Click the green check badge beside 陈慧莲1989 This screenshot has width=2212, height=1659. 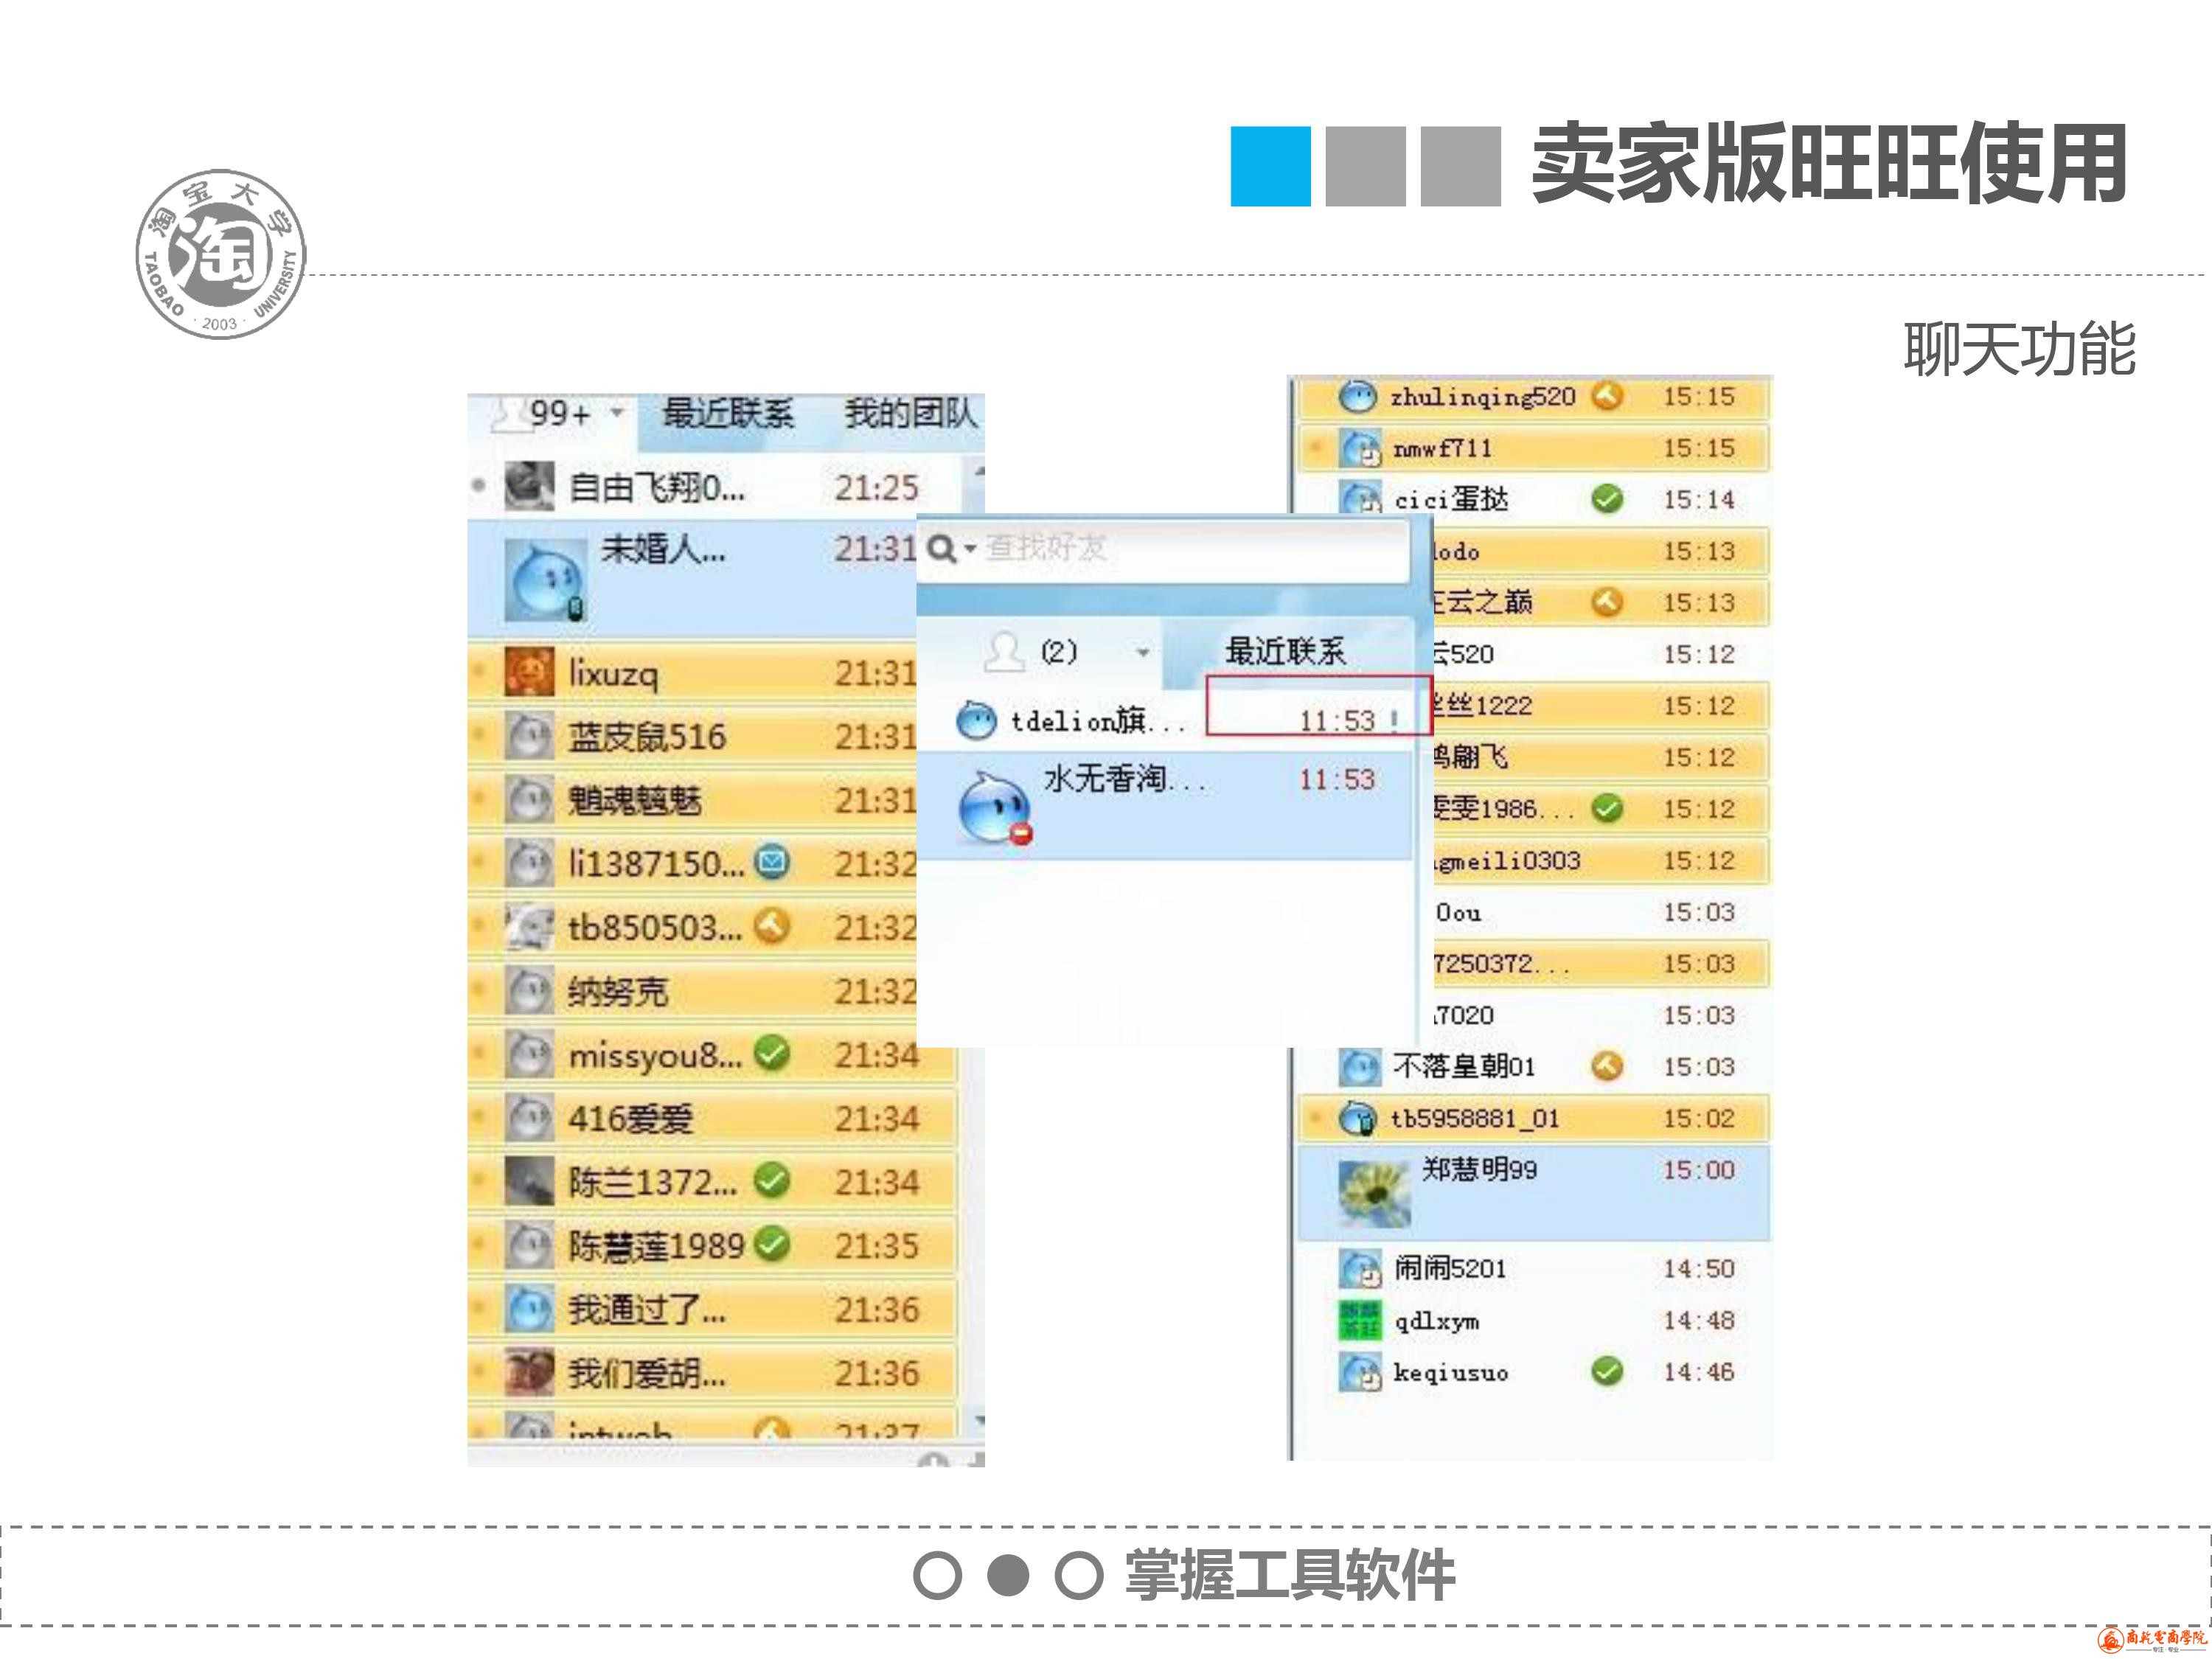tap(771, 1243)
